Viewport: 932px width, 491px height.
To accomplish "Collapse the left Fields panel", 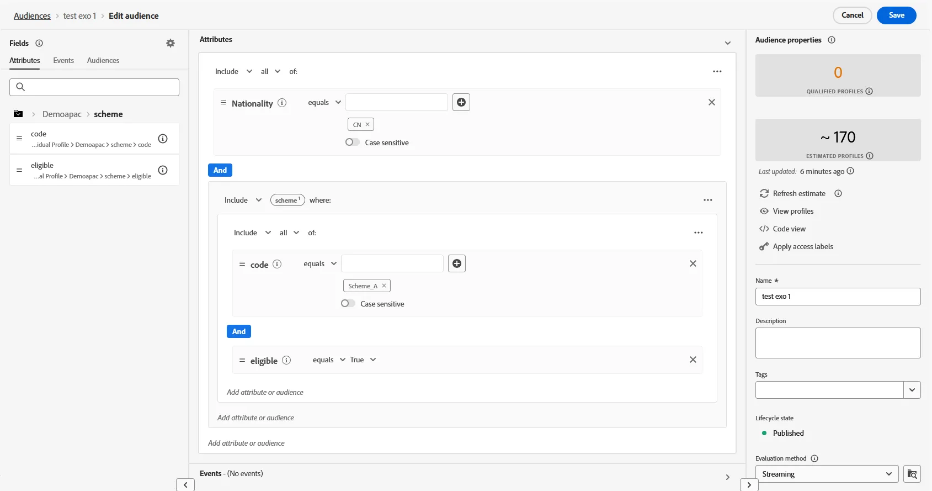I will click(x=185, y=485).
